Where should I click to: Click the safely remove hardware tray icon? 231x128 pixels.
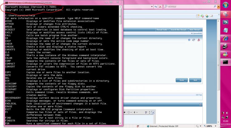pyautogui.click(x=223, y=118)
